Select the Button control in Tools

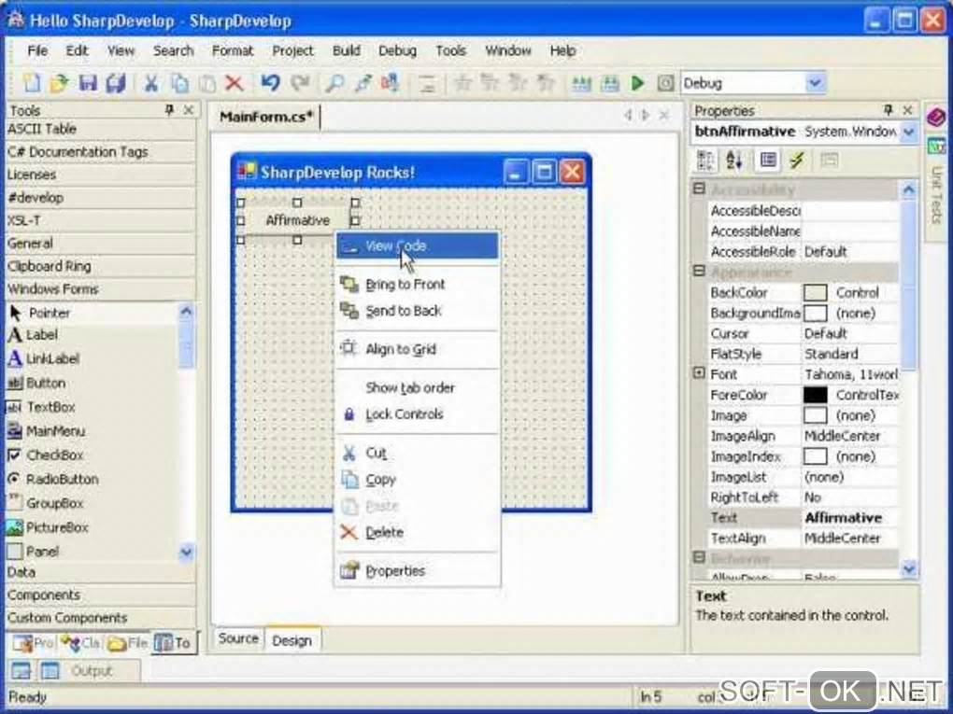pyautogui.click(x=92, y=383)
